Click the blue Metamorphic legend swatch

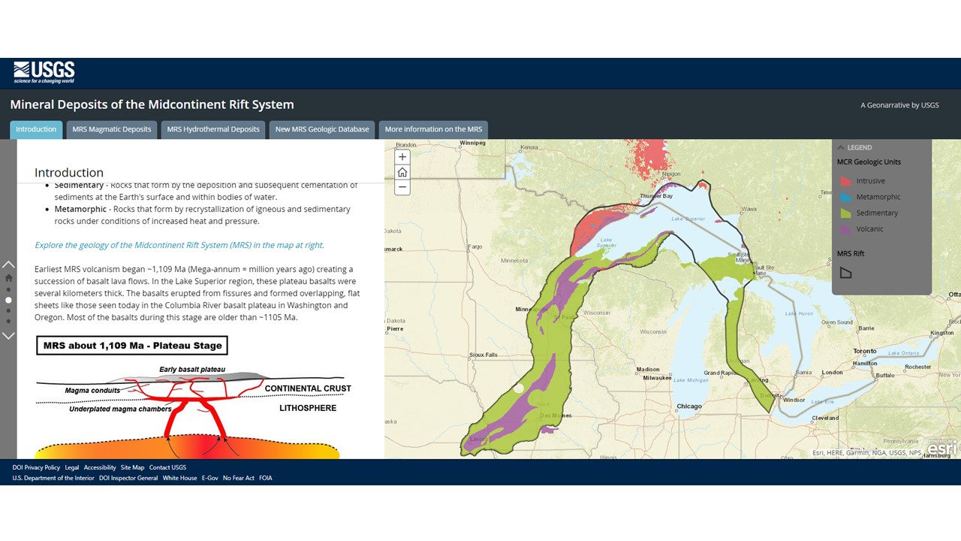click(846, 197)
